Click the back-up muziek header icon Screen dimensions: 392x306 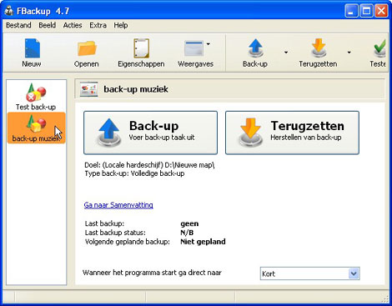coord(88,89)
